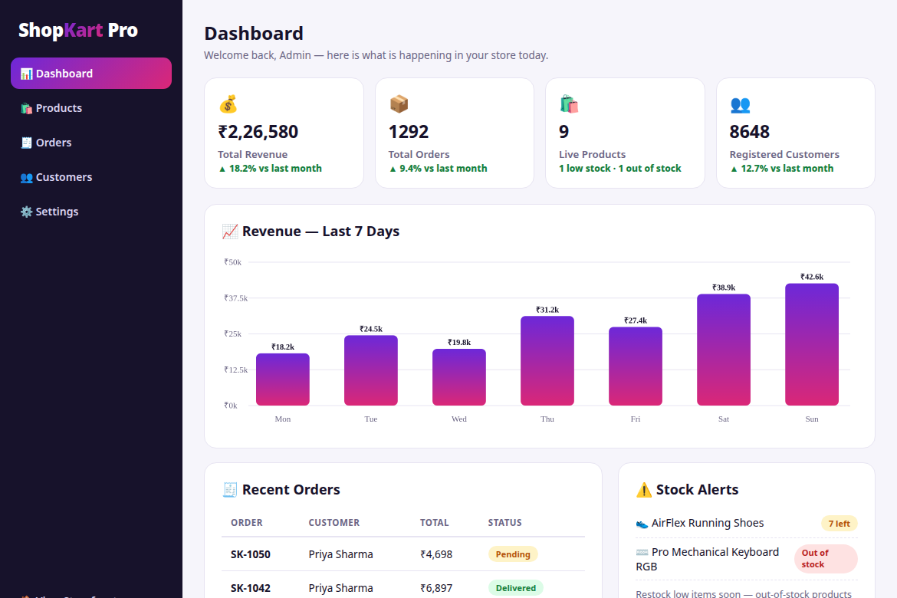Click the shoe icon beside AirFlex Running Shoes
897x598 pixels.
[x=642, y=524]
